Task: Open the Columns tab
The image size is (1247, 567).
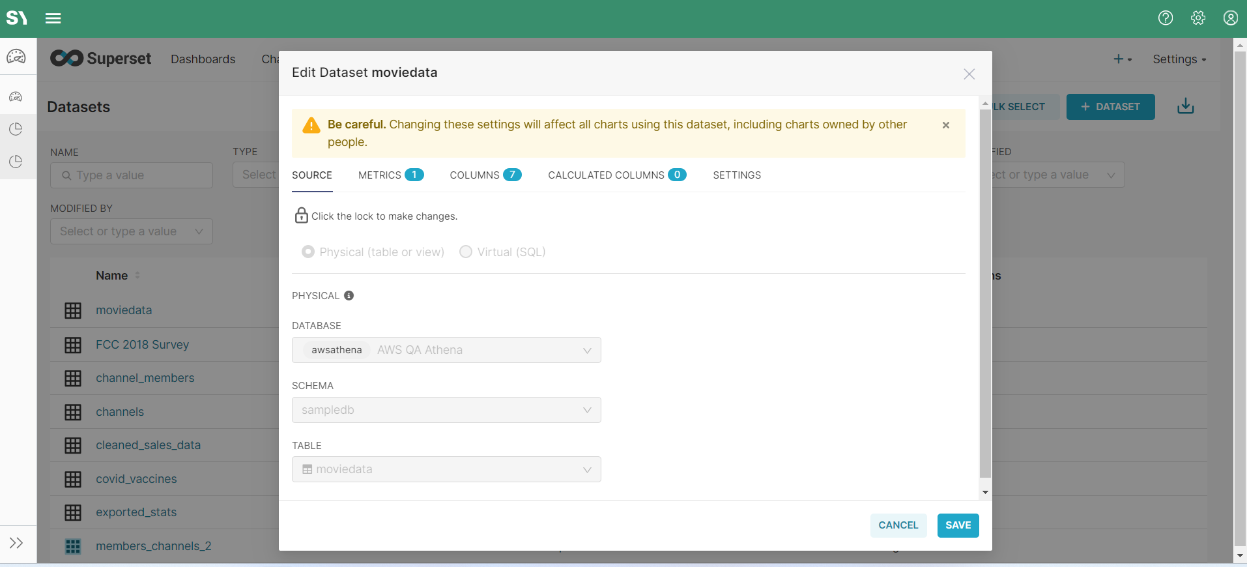Action: pos(485,175)
